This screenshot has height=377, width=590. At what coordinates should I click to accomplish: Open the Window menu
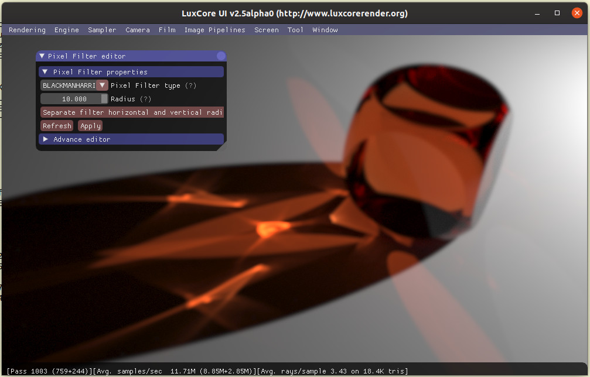point(325,30)
